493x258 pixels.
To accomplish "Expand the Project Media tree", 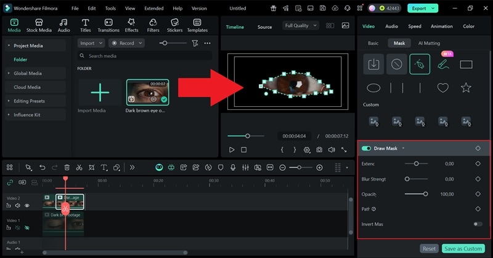I will point(9,45).
